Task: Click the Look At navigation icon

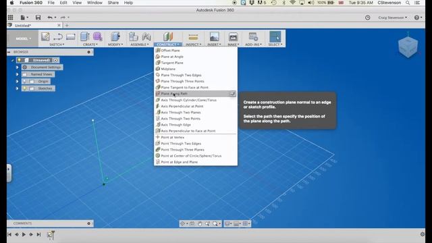Action: 192,223
